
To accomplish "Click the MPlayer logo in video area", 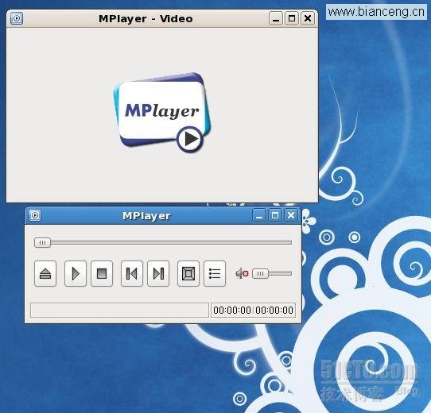I will click(x=162, y=113).
